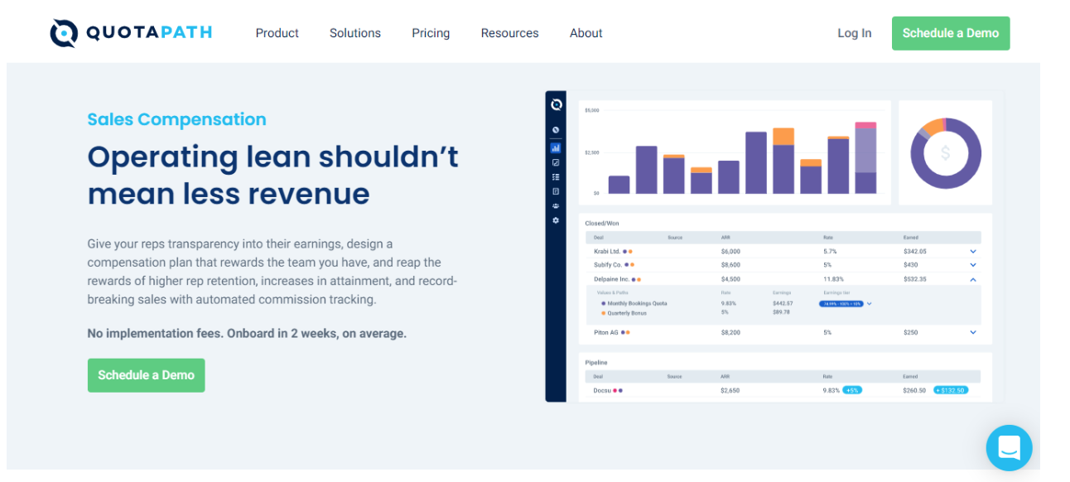Select the bar chart sidebar icon
Image resolution: width=1070 pixels, height=482 pixels.
[x=556, y=147]
